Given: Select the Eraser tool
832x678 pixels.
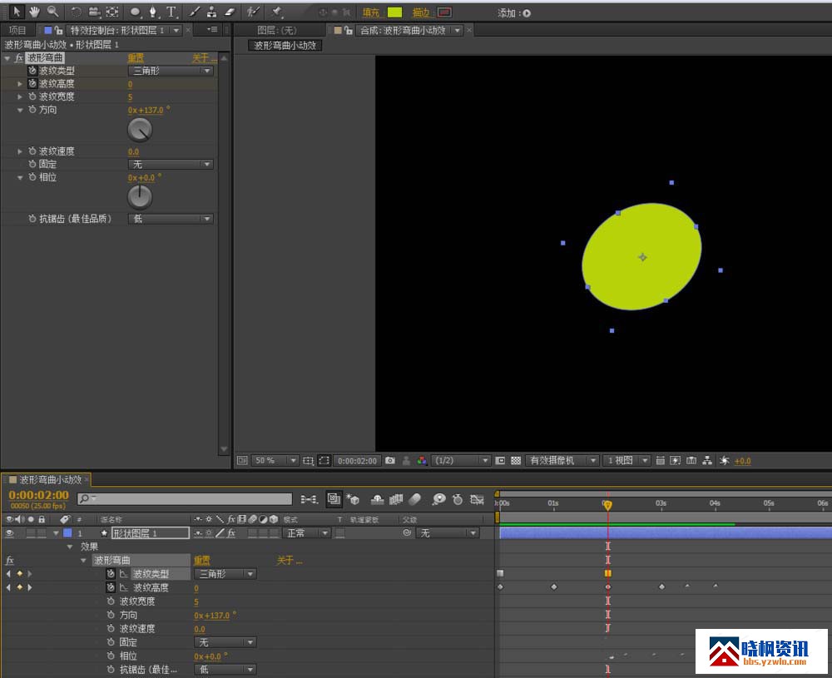Looking at the screenshot, I should pos(230,12).
